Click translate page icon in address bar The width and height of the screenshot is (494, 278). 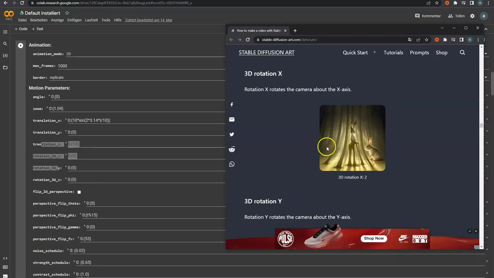coord(410,40)
